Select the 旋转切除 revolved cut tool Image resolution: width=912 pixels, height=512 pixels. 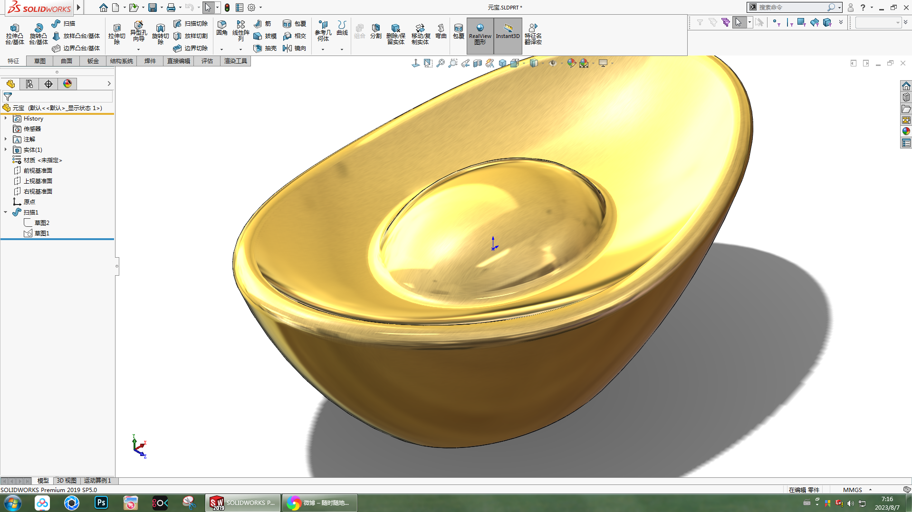tap(160, 34)
